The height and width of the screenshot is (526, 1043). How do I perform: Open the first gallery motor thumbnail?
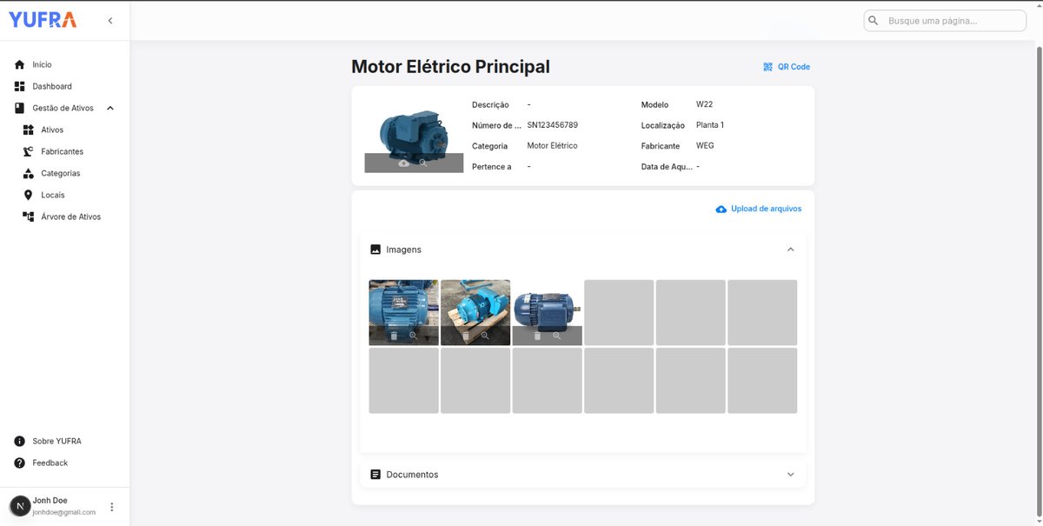coord(403,312)
